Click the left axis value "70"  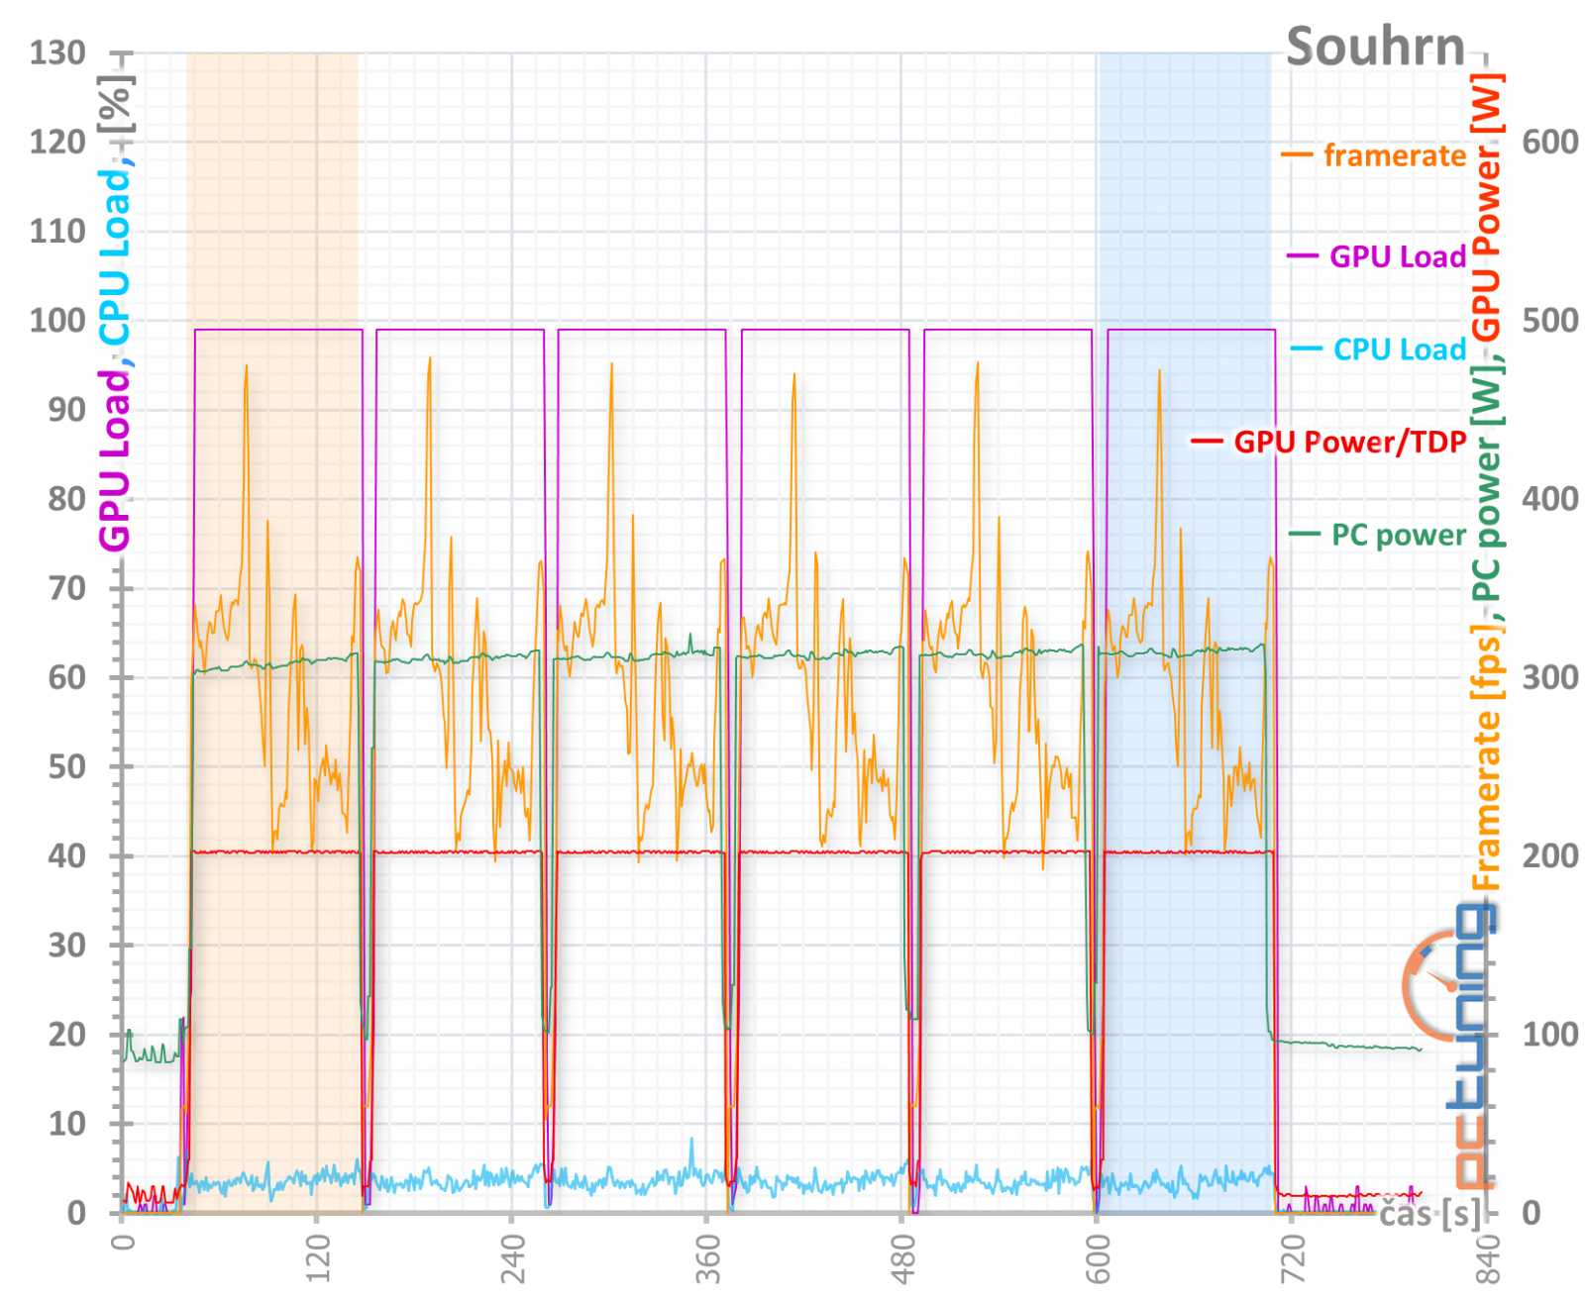pos(66,587)
